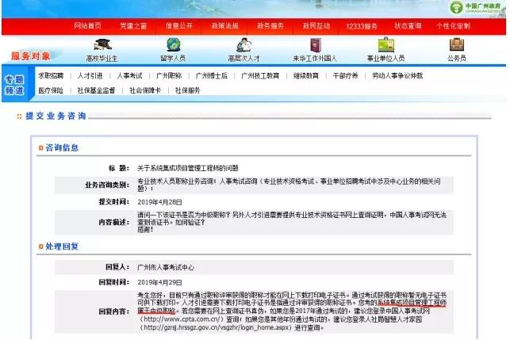The height and width of the screenshot is (340, 510).
Task: Click the submission date 2019年4月28日
Action: (159, 202)
